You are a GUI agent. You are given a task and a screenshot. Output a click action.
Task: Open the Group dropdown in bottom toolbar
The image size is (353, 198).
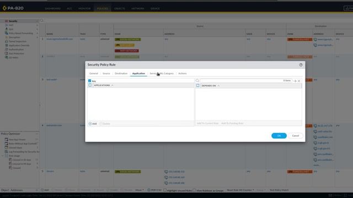(261, 190)
